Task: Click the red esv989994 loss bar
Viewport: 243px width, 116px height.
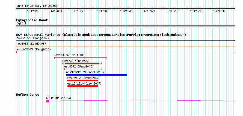Action: click(x=83, y=80)
